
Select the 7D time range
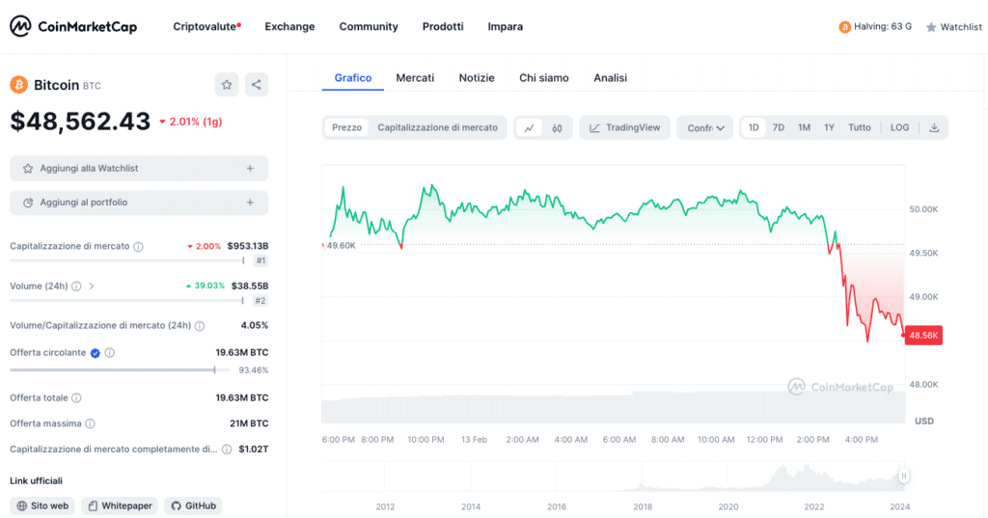[x=779, y=127]
